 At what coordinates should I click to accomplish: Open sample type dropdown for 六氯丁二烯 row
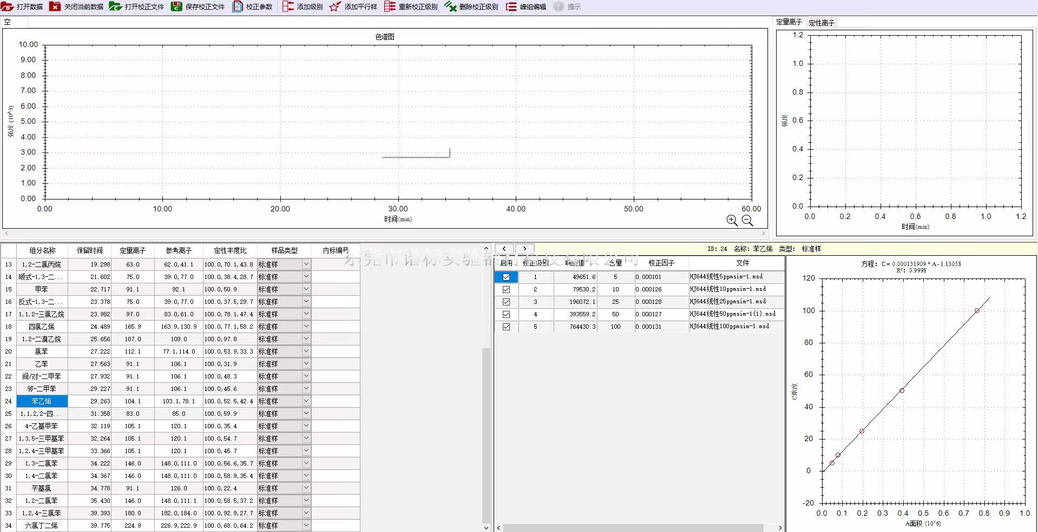coord(306,526)
